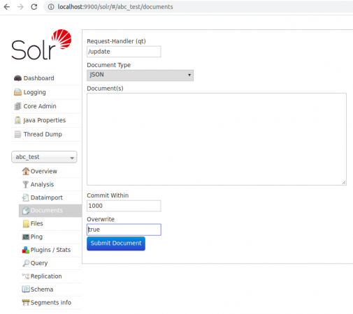
Task: Click the Overview house icon
Action: (x=26, y=171)
